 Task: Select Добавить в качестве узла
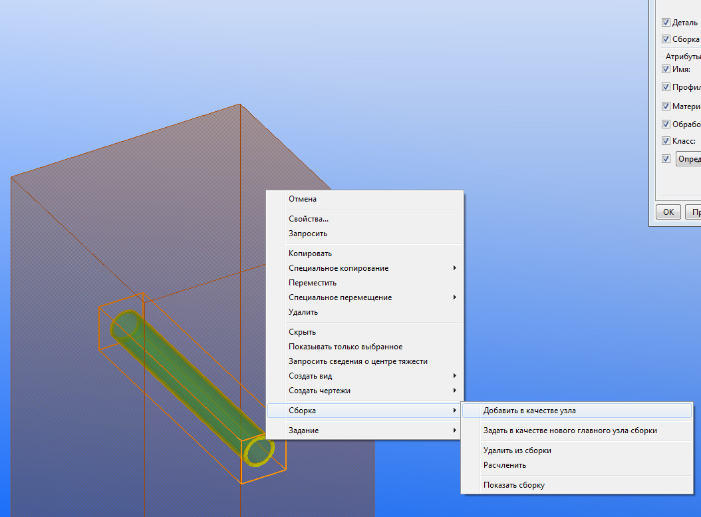click(x=529, y=411)
